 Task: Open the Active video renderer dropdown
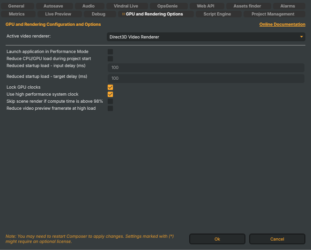pyautogui.click(x=206, y=37)
